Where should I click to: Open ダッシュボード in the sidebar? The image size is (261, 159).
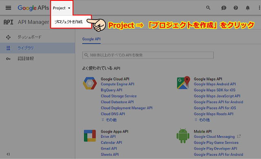29,37
